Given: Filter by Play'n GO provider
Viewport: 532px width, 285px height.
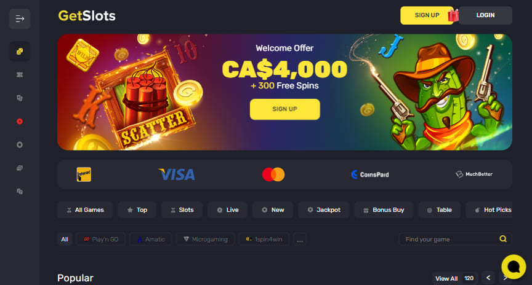Looking at the screenshot, I should click(101, 240).
